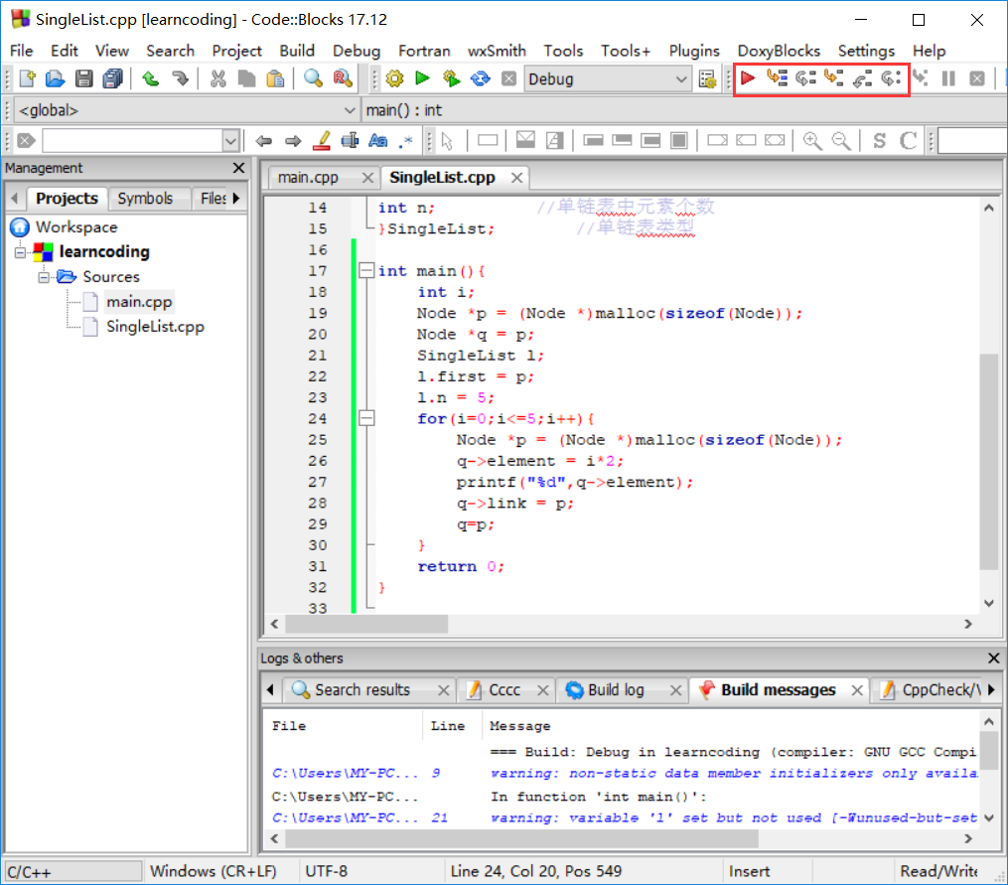Click the Run to cursor debug icon

(777, 78)
